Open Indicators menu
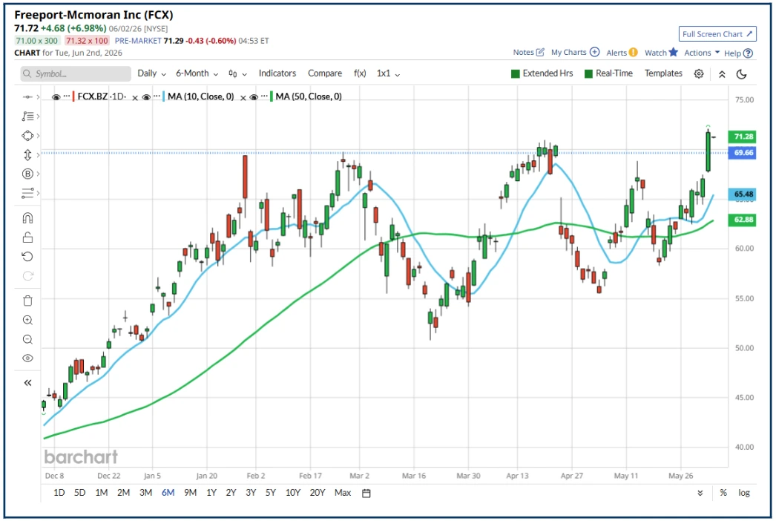The height and width of the screenshot is (521, 776). (277, 73)
